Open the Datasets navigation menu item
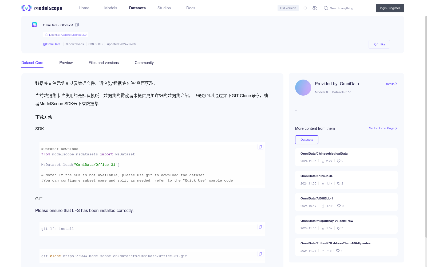This screenshot has height=267, width=427. [137, 8]
